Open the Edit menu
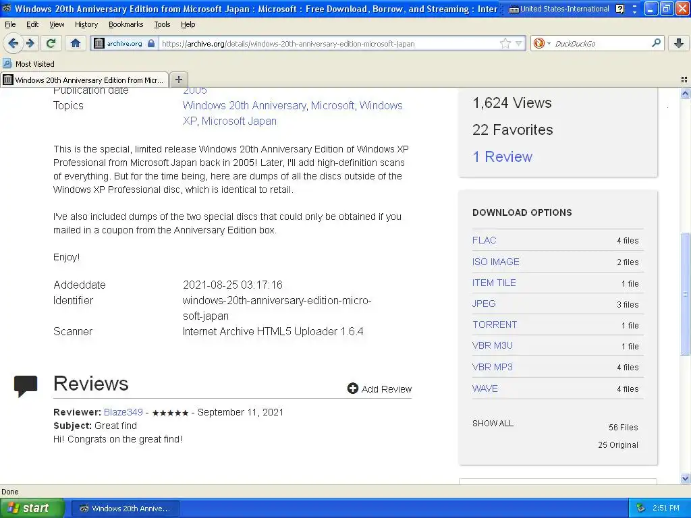 click(32, 24)
